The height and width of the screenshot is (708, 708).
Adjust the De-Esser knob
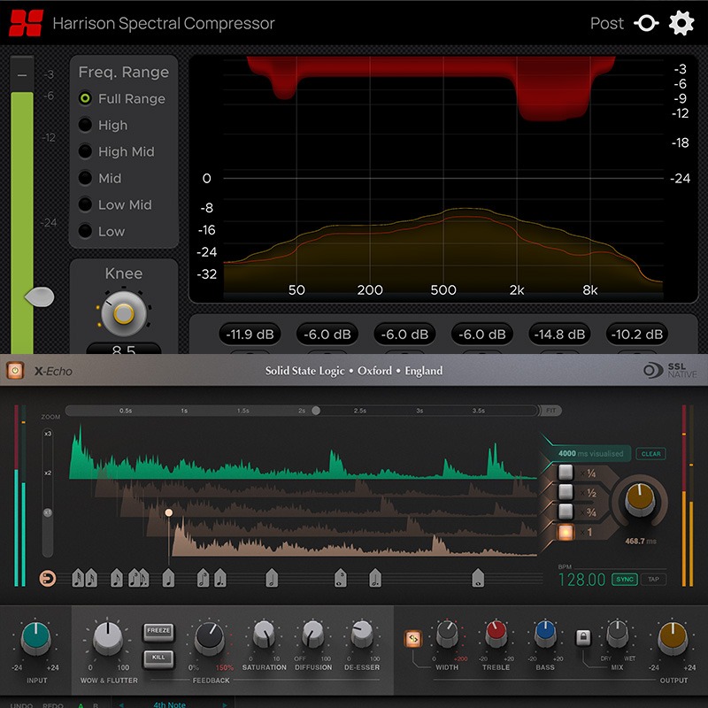point(362,635)
